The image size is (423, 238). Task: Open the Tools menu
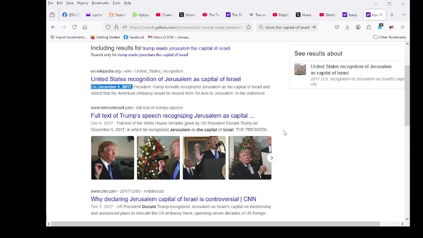tap(116, 3)
